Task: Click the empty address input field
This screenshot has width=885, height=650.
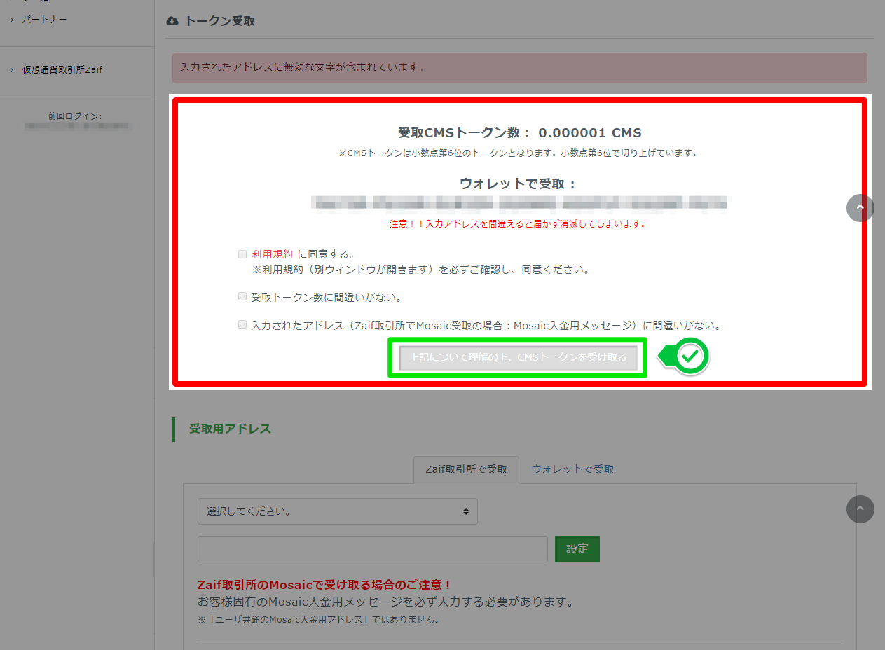Action: pyautogui.click(x=371, y=549)
